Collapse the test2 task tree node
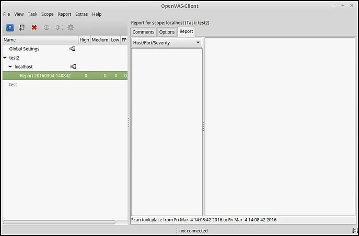 (5, 58)
